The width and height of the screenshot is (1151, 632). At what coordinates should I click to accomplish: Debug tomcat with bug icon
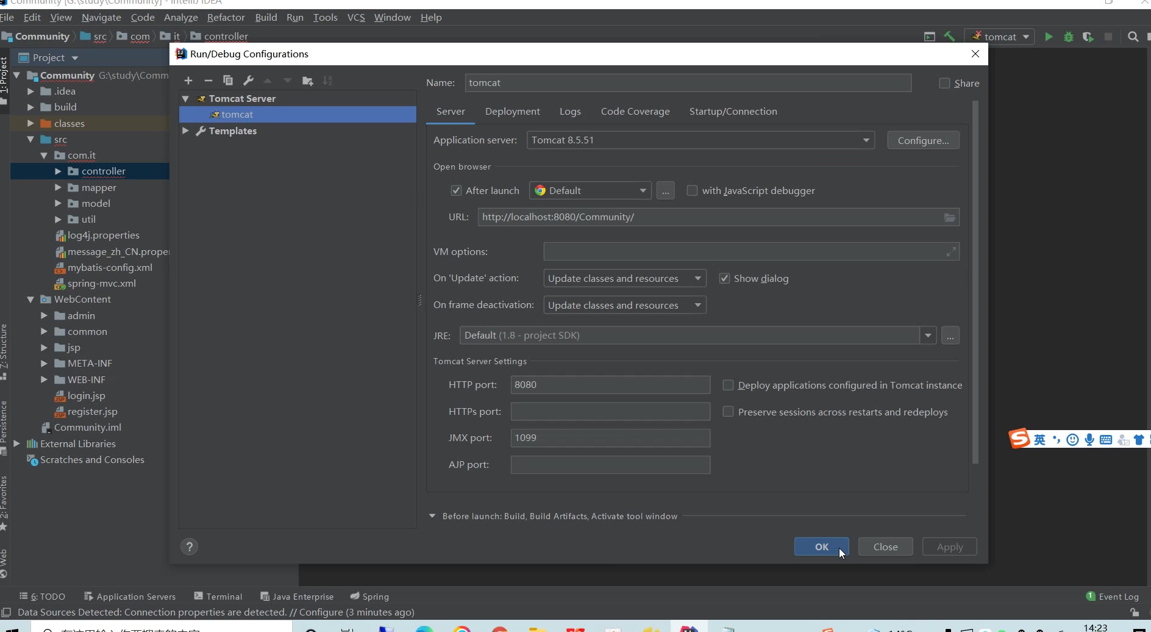1069,37
